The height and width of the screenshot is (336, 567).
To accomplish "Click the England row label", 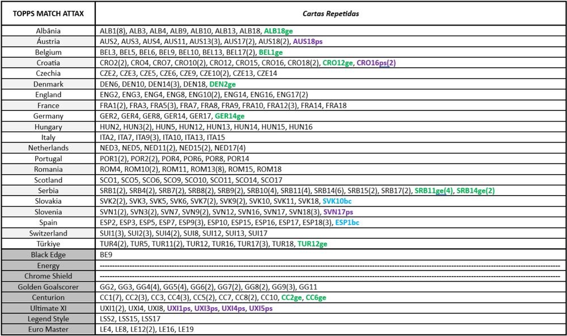I will 48,95.
